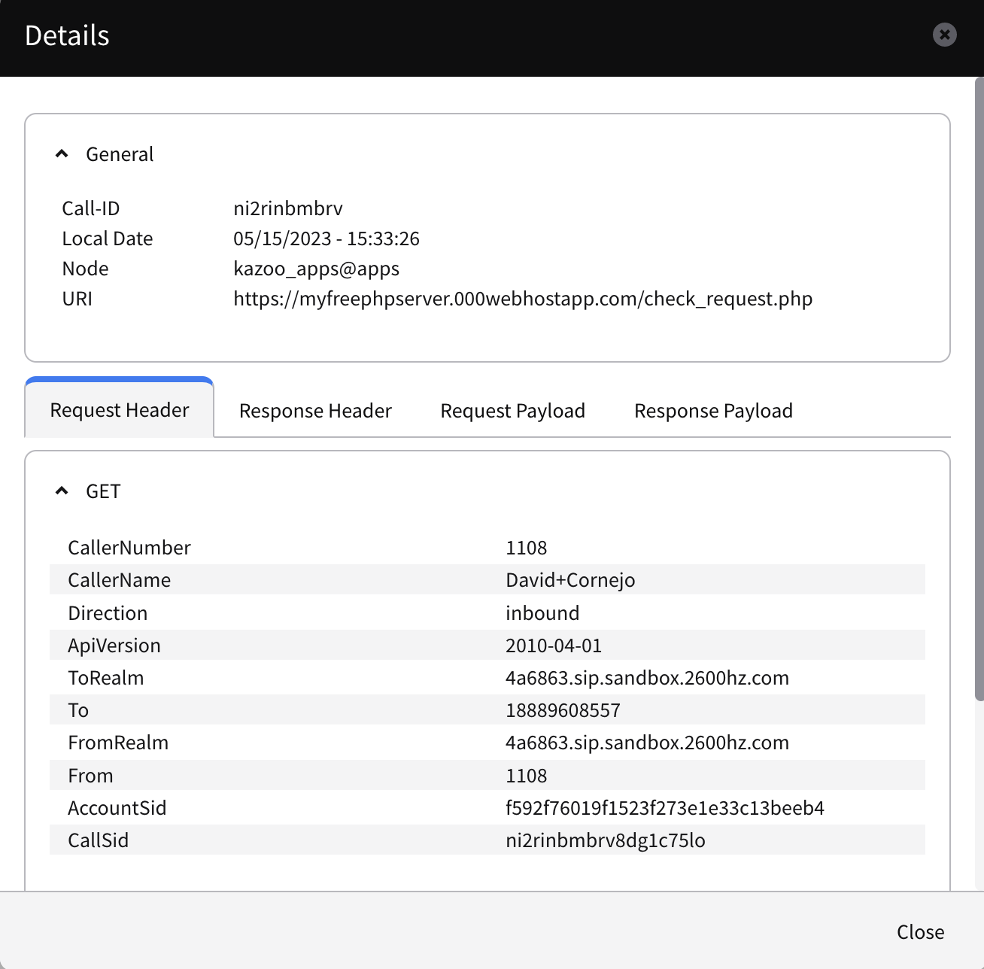This screenshot has height=969, width=984.
Task: Click the AccountSid value
Action: (664, 808)
